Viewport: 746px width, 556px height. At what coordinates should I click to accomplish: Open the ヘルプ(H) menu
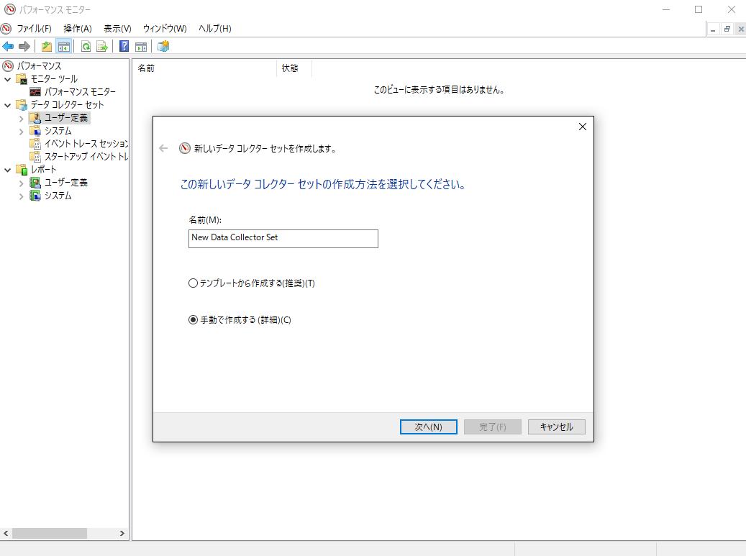coord(215,29)
